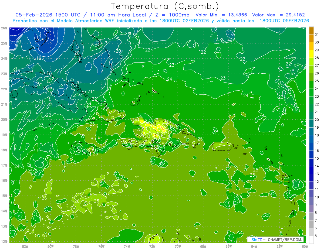Pick the teal legend swatch between 19 and 20

(x=311, y=124)
